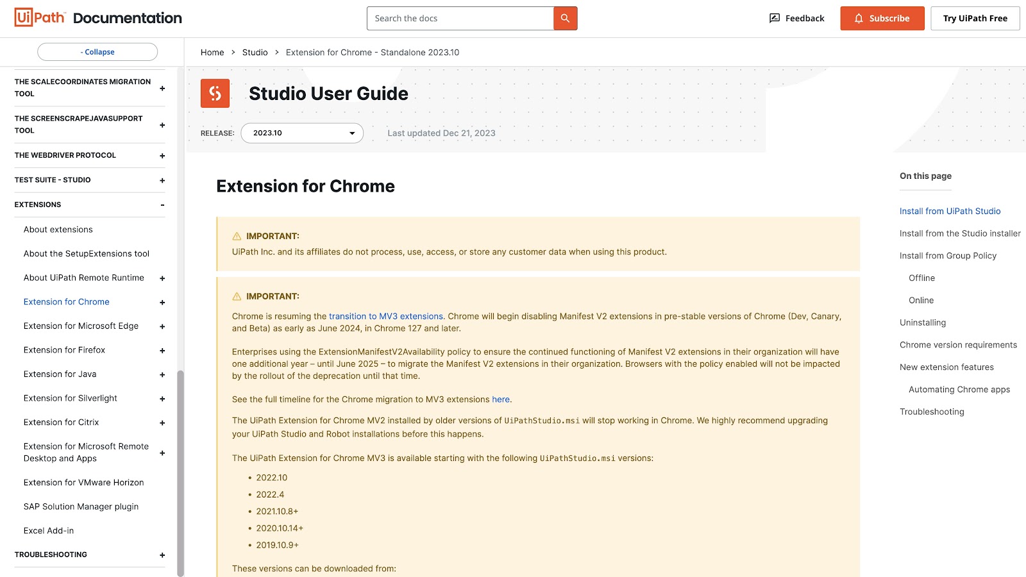Open Feedback via the feedback icon
Image resolution: width=1026 pixels, height=577 pixels.
click(774, 18)
